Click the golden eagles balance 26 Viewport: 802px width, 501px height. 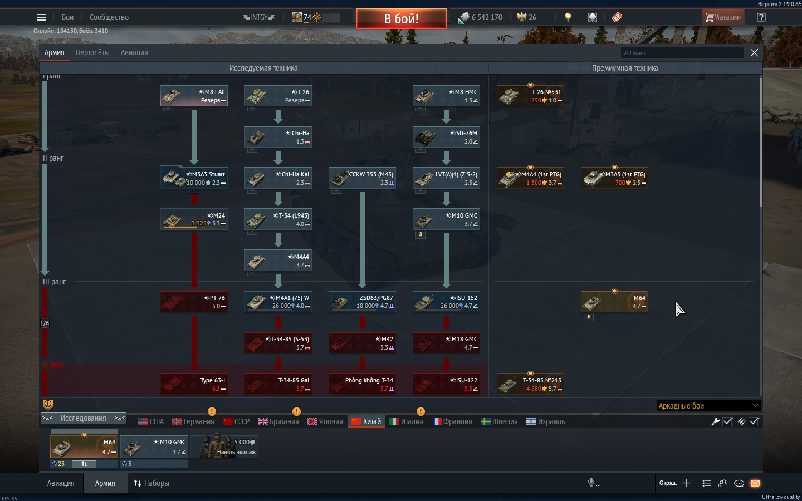[527, 17]
